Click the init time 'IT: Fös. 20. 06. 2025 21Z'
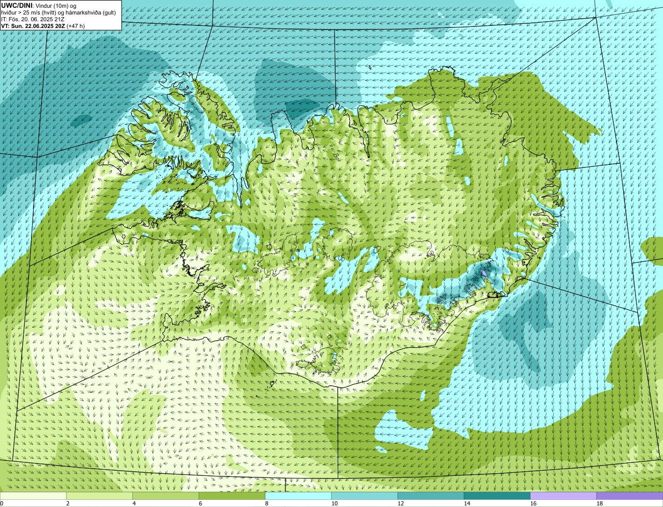 [33, 19]
